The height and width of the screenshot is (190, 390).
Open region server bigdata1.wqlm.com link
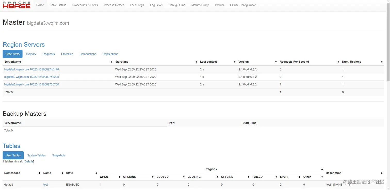(31, 70)
